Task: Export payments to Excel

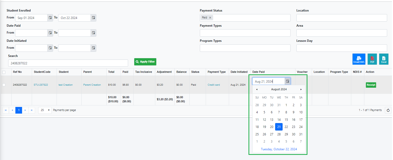Action: [384, 59]
